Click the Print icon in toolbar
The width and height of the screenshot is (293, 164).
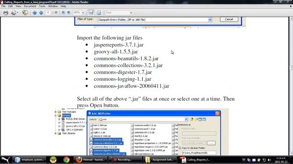pyautogui.click(x=5, y=13)
